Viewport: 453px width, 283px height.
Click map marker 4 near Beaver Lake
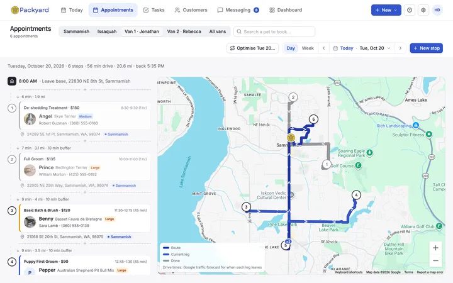click(356, 195)
